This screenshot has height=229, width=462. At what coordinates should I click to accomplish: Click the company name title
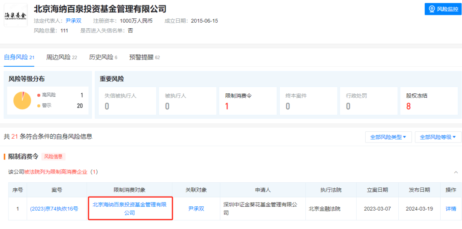100,9
